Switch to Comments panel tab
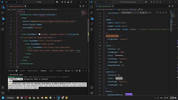The width and height of the screenshot is (178, 100). (59, 71)
